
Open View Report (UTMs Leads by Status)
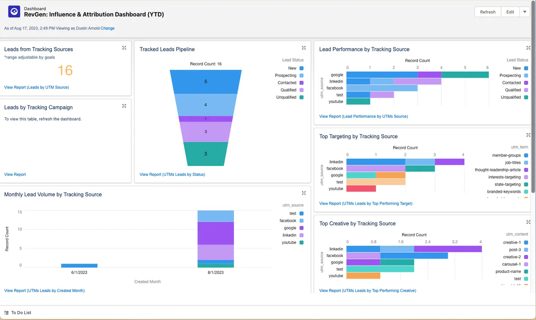[x=172, y=175]
